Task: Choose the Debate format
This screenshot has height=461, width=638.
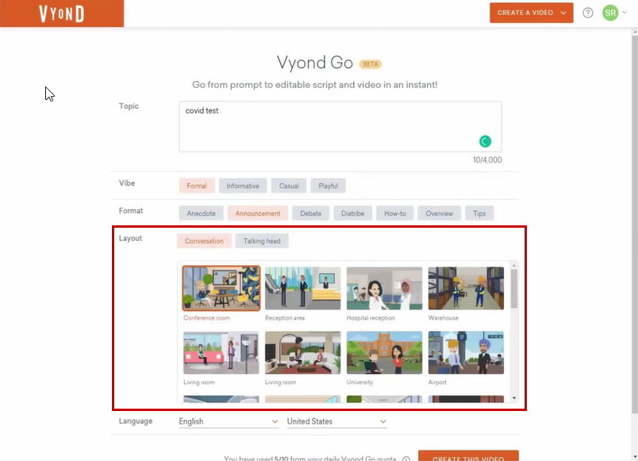Action: 311,213
